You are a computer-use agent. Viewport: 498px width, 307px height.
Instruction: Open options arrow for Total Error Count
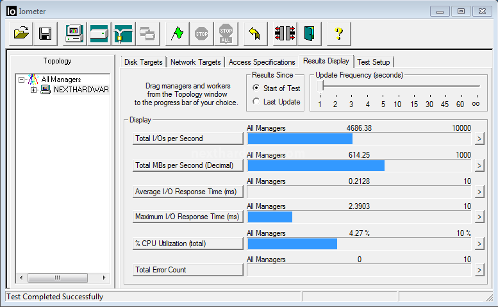(x=479, y=270)
